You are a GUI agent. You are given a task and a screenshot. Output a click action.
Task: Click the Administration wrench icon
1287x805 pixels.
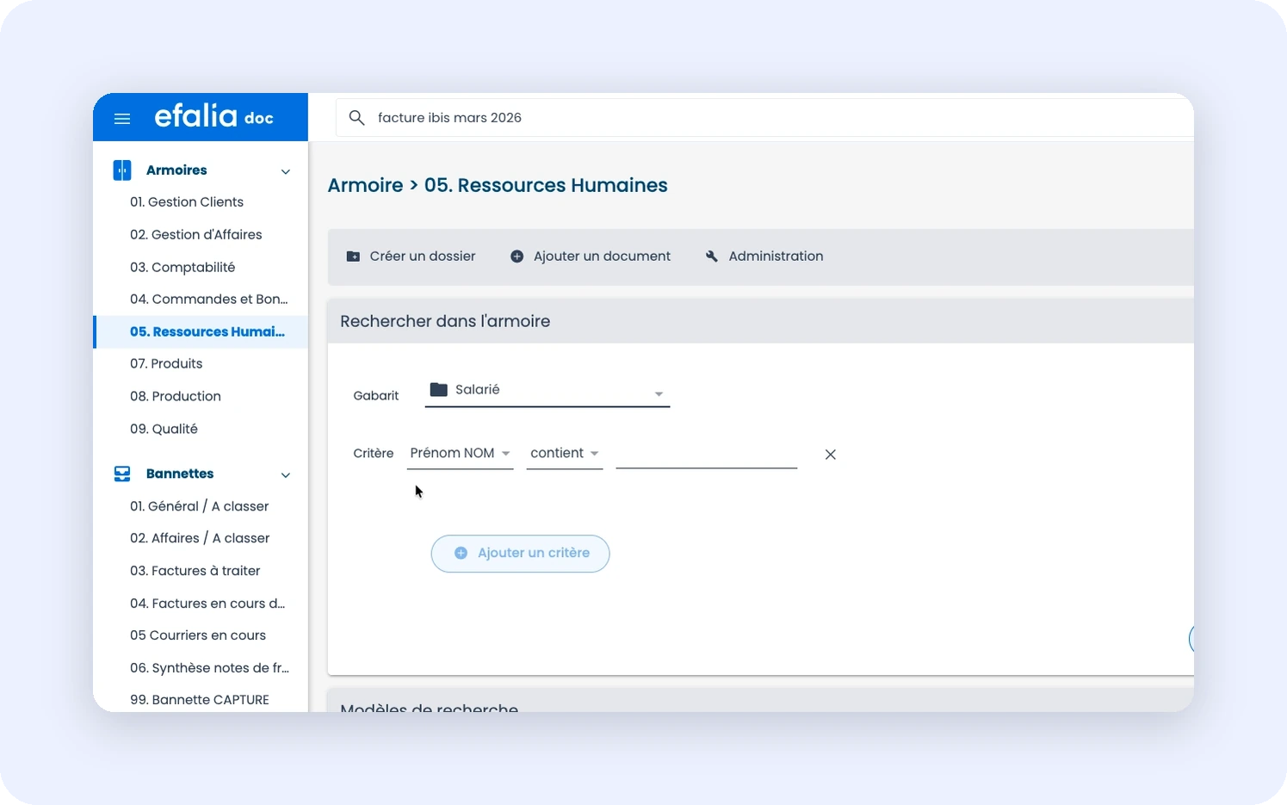click(712, 257)
